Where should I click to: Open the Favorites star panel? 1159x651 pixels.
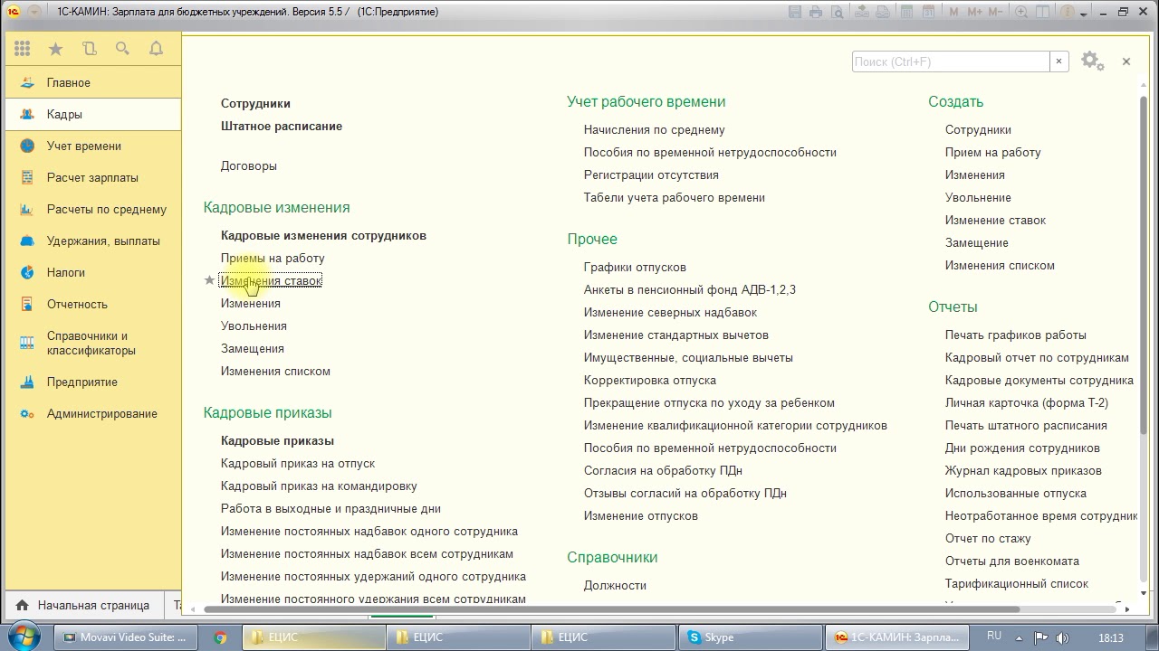click(55, 49)
